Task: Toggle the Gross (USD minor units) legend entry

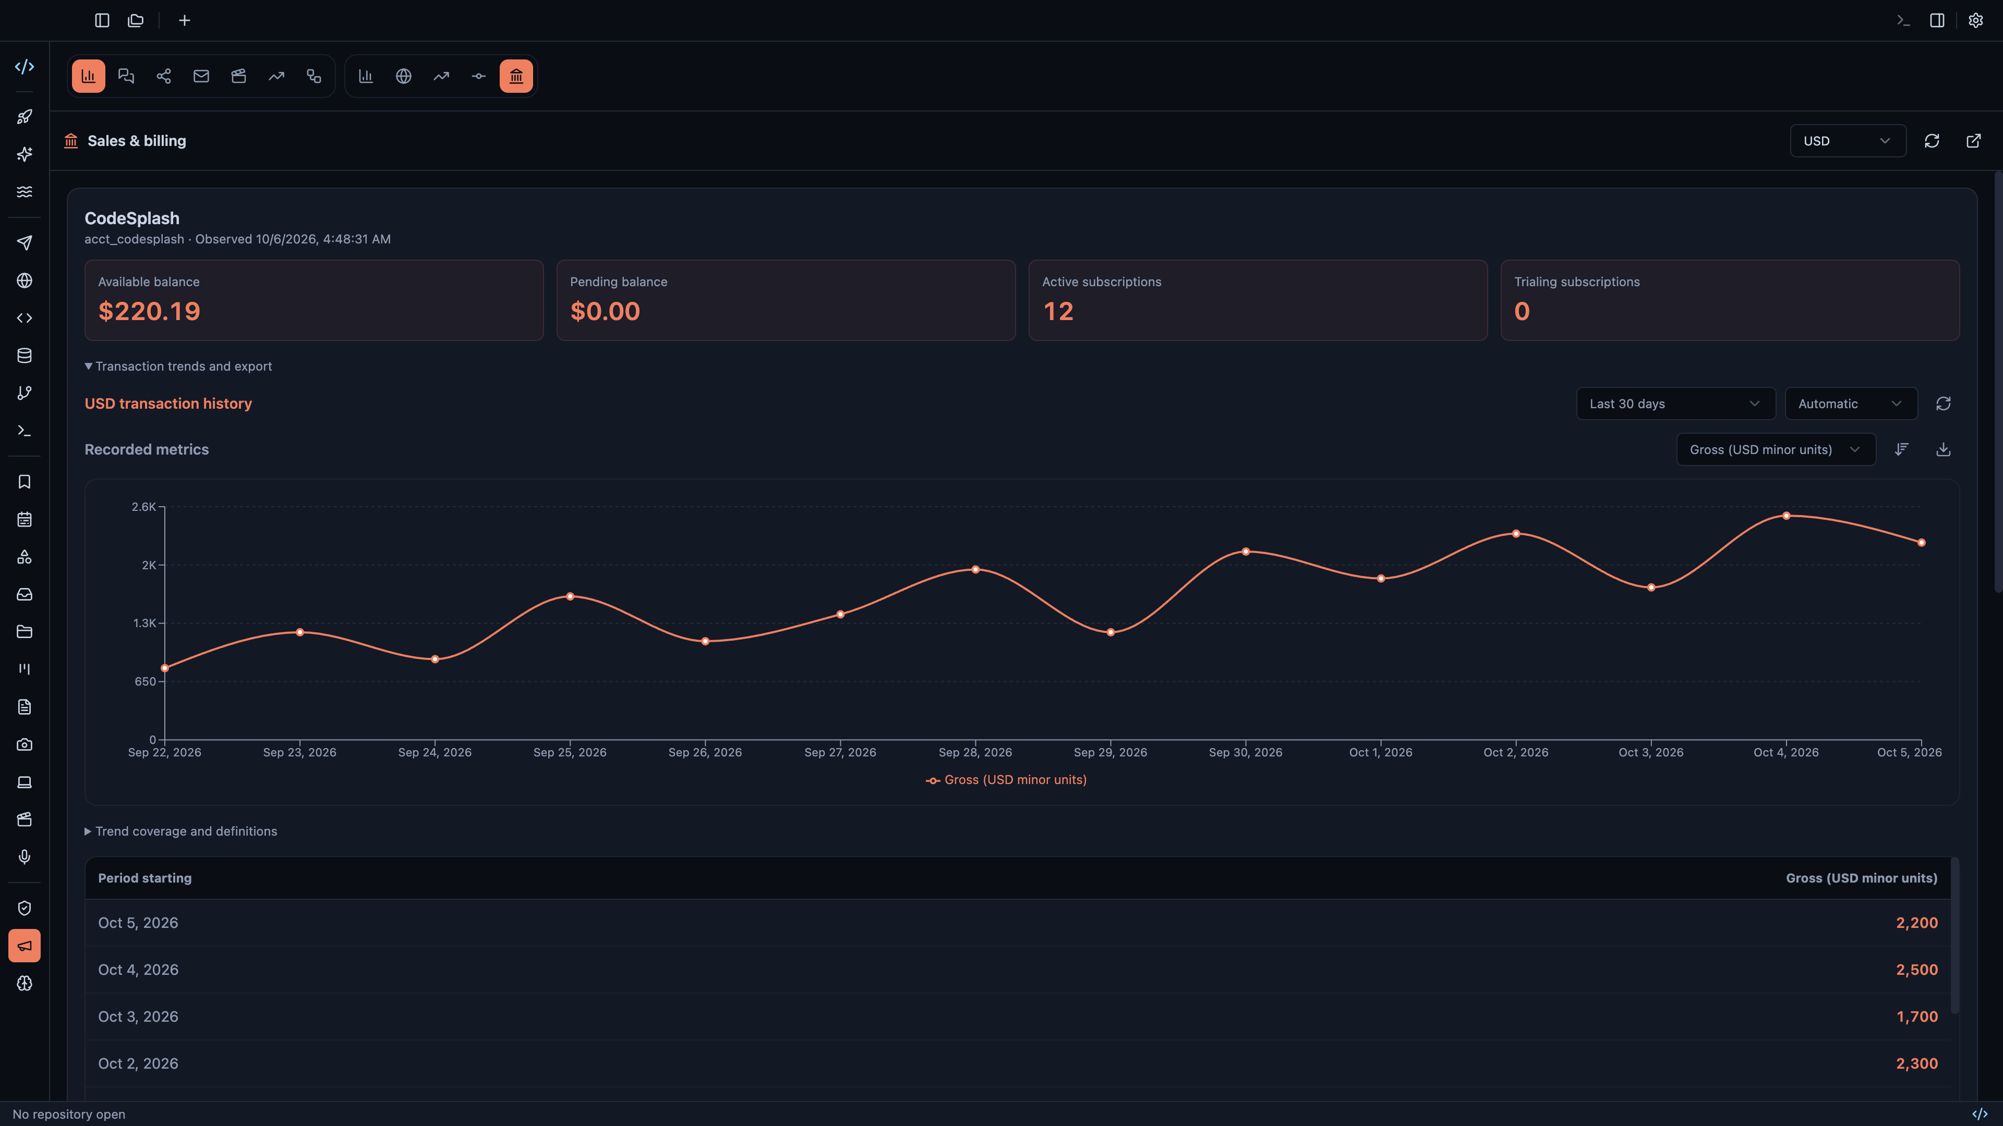Action: tap(1006, 779)
